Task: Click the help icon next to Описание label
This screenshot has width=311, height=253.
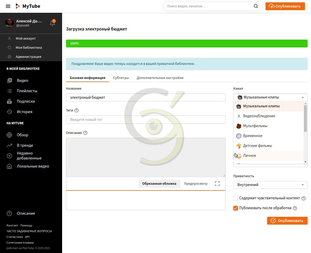Action: coord(85,133)
